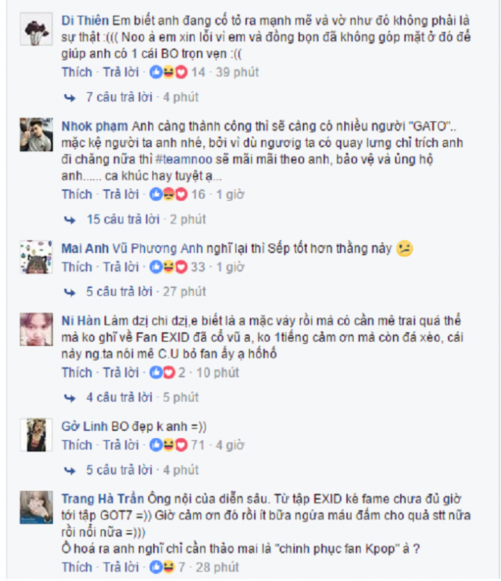Viewport: 501px width, 581px height.
Task: Expand 15 câu trả lời thread
Action: pos(123,219)
